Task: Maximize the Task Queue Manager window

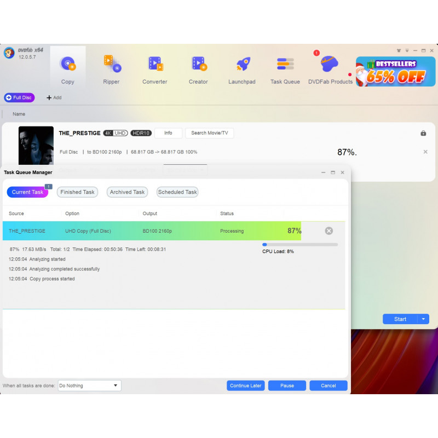Action: pos(333,172)
